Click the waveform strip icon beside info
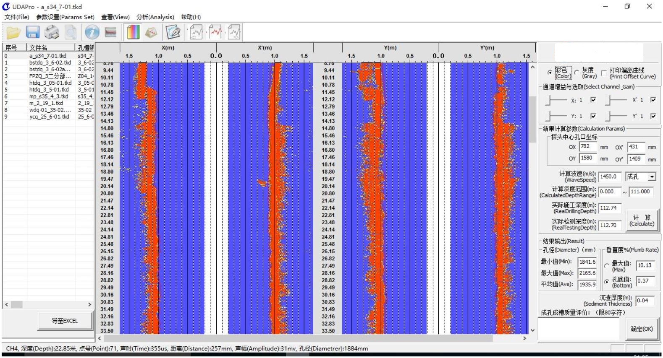 [x=111, y=32]
